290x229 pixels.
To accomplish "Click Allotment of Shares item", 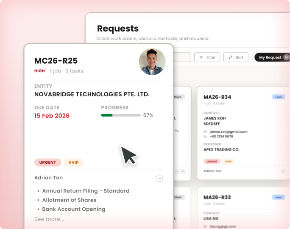I will pos(70,200).
